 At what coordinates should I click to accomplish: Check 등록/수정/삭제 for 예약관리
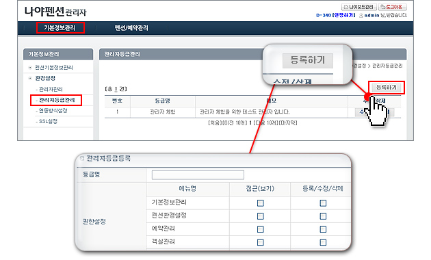[323, 229]
